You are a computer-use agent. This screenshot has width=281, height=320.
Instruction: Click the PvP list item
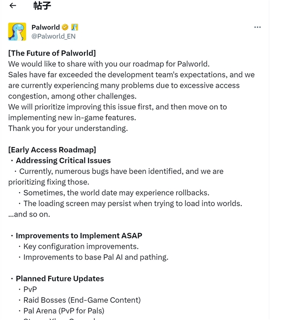pyautogui.click(x=30, y=289)
